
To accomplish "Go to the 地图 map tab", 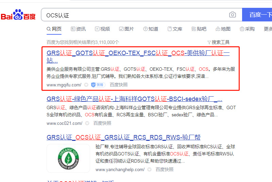I will pos(223,29).
